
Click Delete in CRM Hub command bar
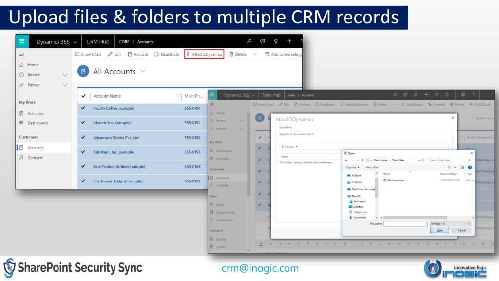pos(238,54)
